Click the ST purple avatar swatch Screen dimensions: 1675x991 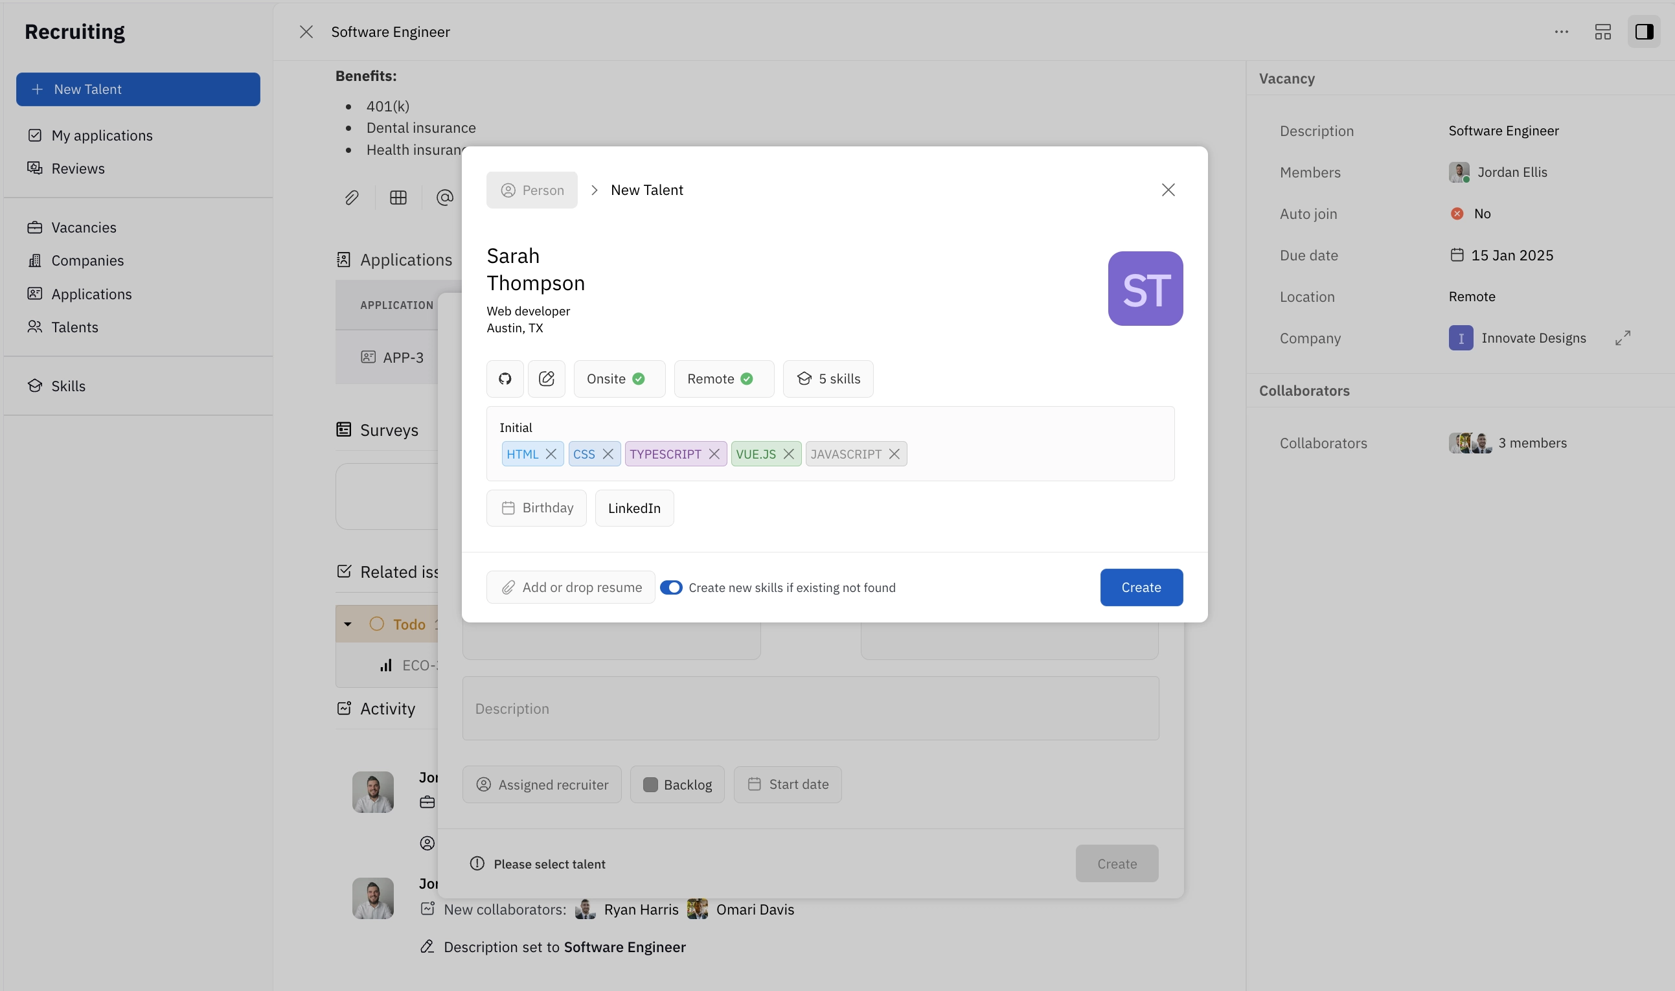pos(1145,288)
